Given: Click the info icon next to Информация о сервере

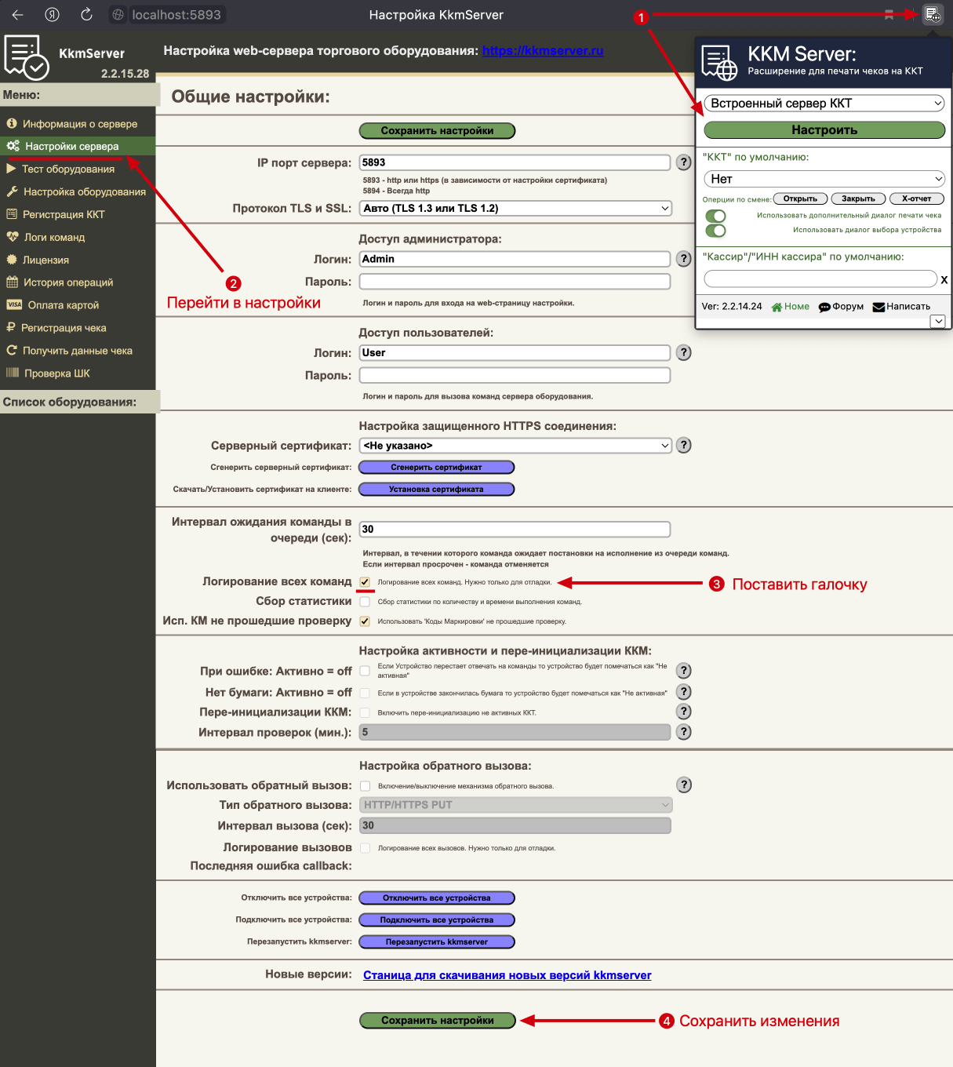Looking at the screenshot, I should [12, 123].
